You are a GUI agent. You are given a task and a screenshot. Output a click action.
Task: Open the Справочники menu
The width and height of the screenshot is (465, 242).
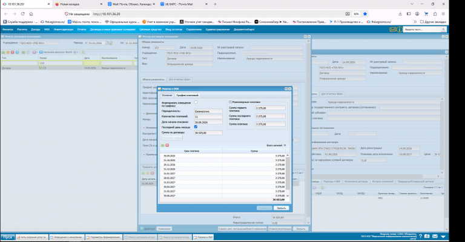(x=194, y=29)
